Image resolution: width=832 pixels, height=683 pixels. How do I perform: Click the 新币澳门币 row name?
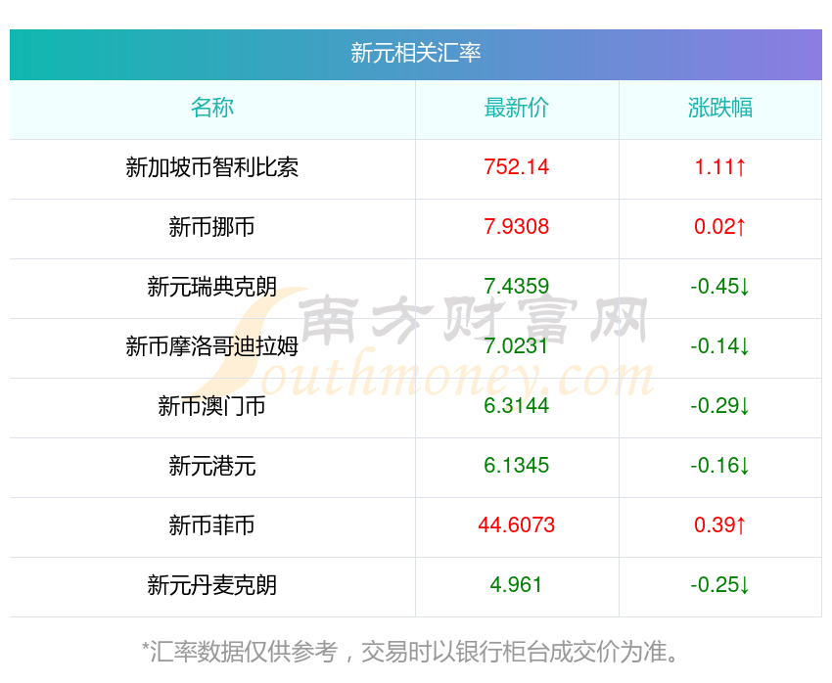point(212,406)
